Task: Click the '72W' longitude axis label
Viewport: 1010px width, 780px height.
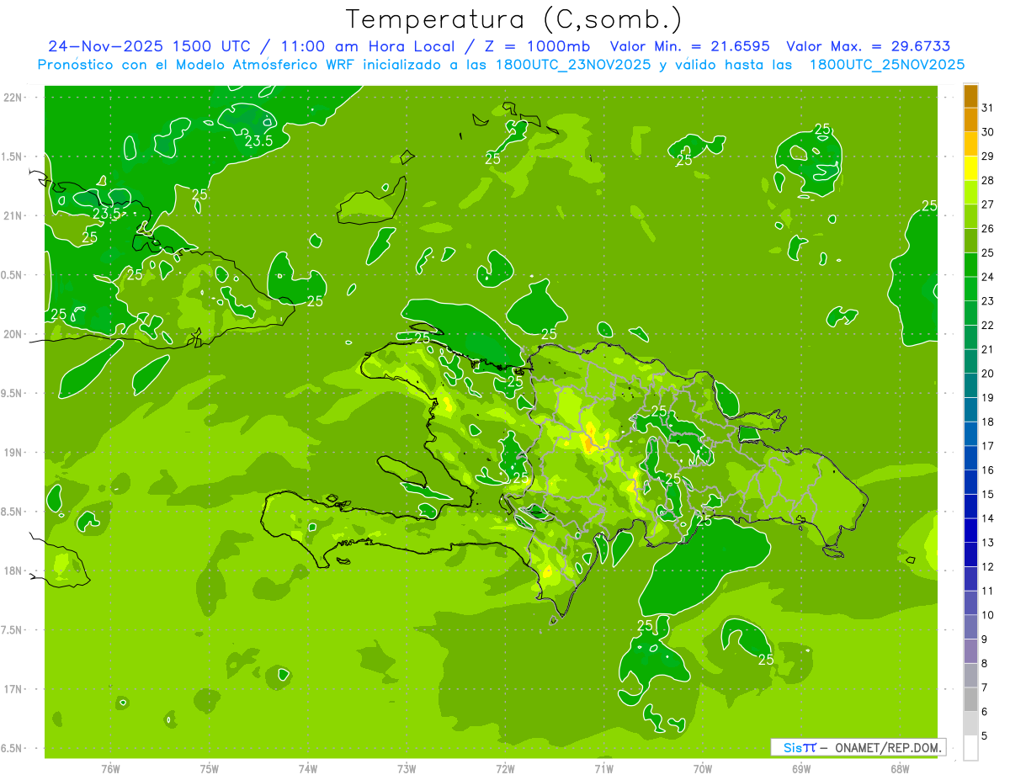Action: point(505,769)
